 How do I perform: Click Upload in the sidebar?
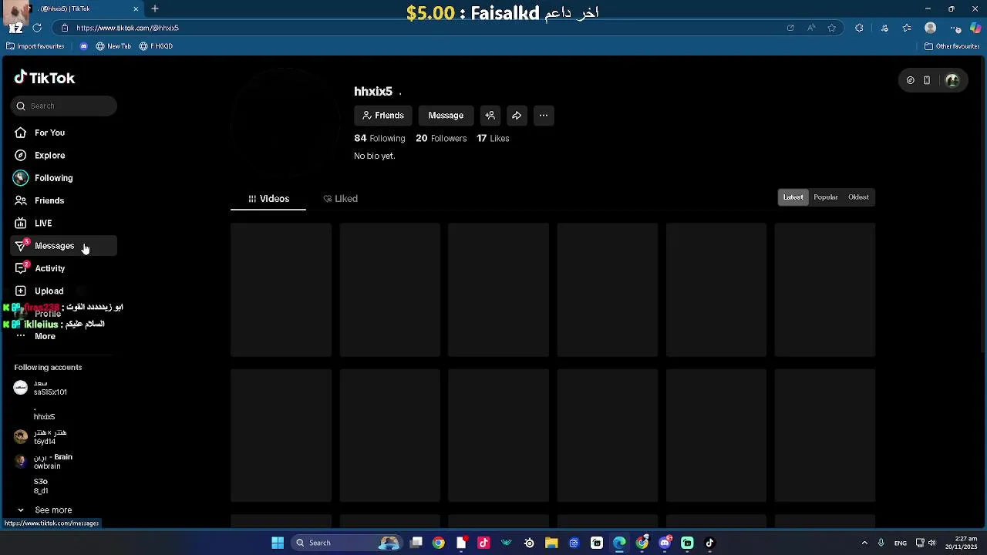[63, 291]
